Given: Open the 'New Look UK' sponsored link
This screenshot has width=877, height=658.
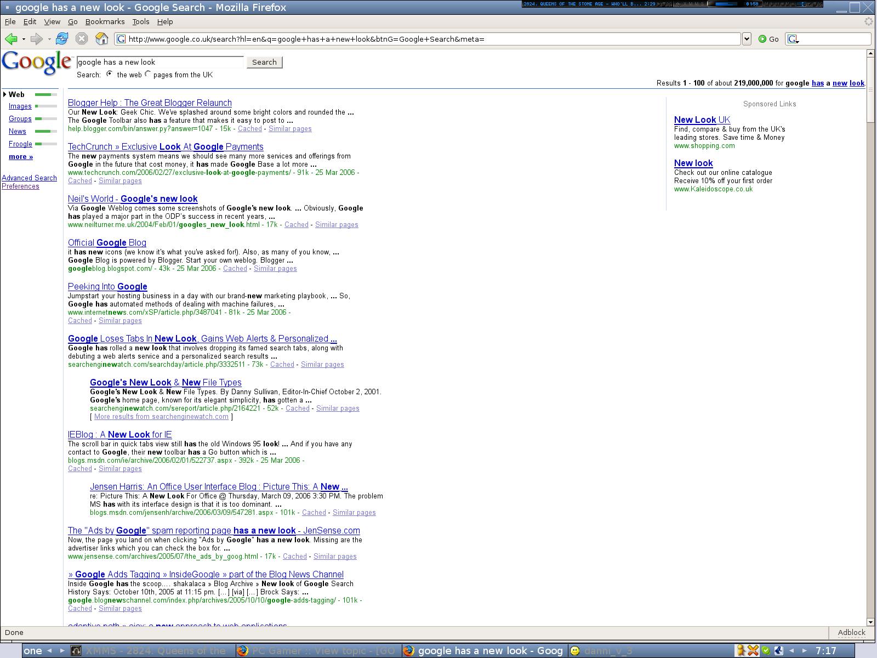Looking at the screenshot, I should (x=702, y=120).
